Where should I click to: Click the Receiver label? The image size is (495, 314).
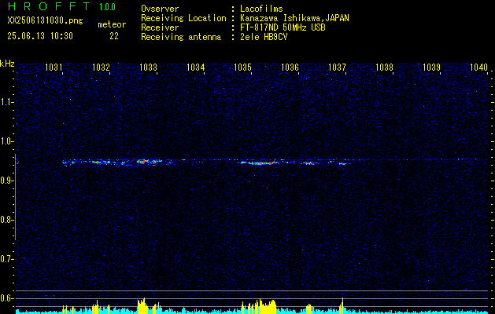160,27
